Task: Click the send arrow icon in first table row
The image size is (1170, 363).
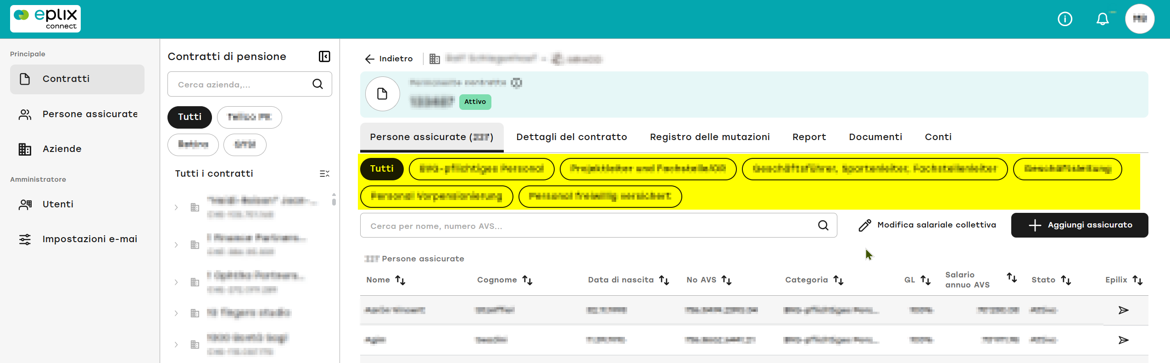Action: pos(1124,310)
